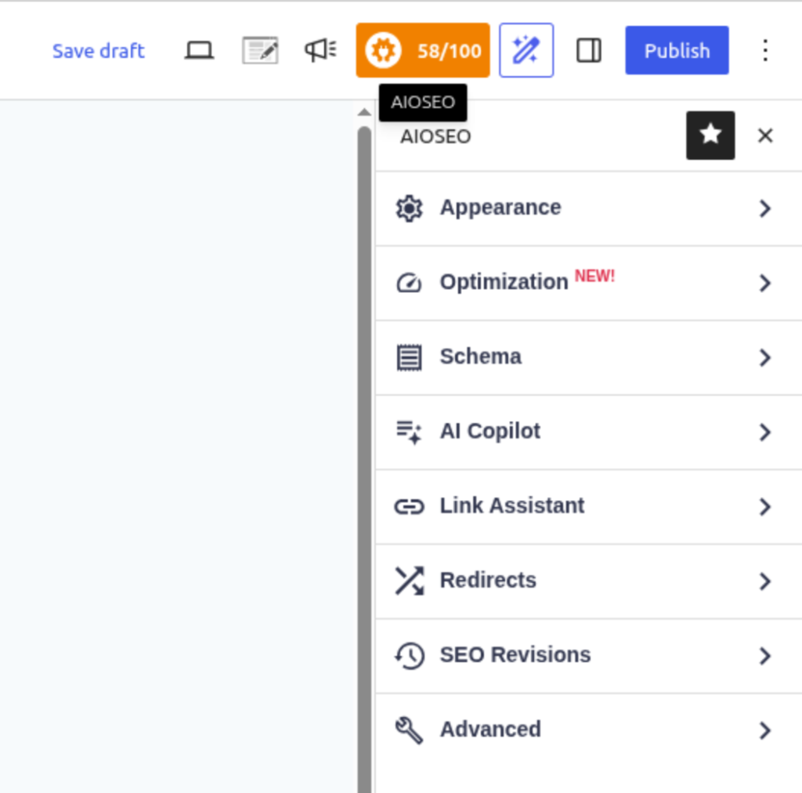Screen dimensions: 802x793
Task: Open the Optimization section
Action: pos(589,283)
